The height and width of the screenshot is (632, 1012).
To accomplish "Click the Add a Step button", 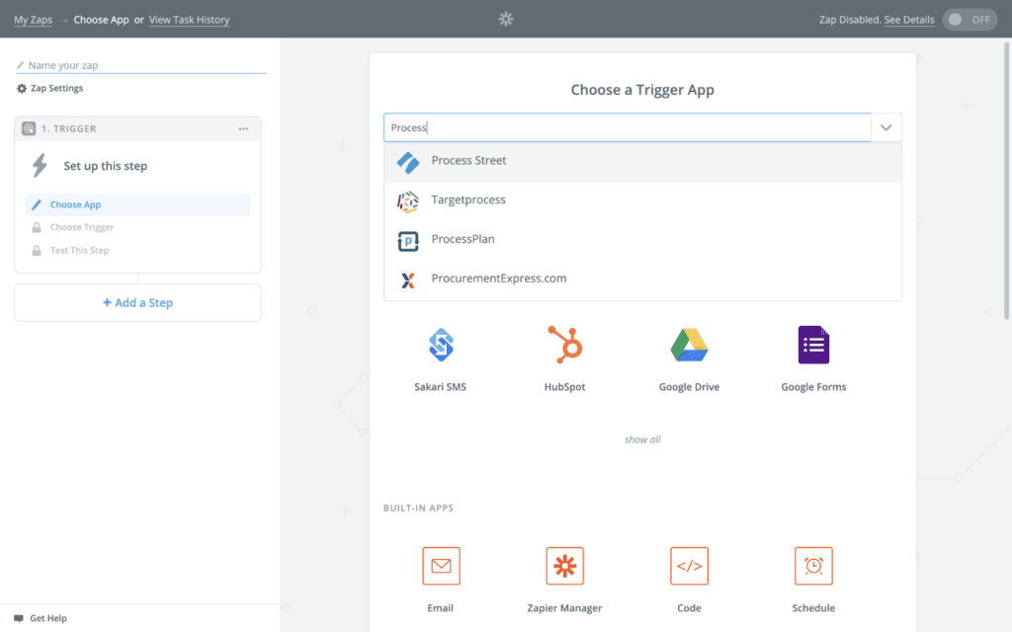I will coord(137,302).
